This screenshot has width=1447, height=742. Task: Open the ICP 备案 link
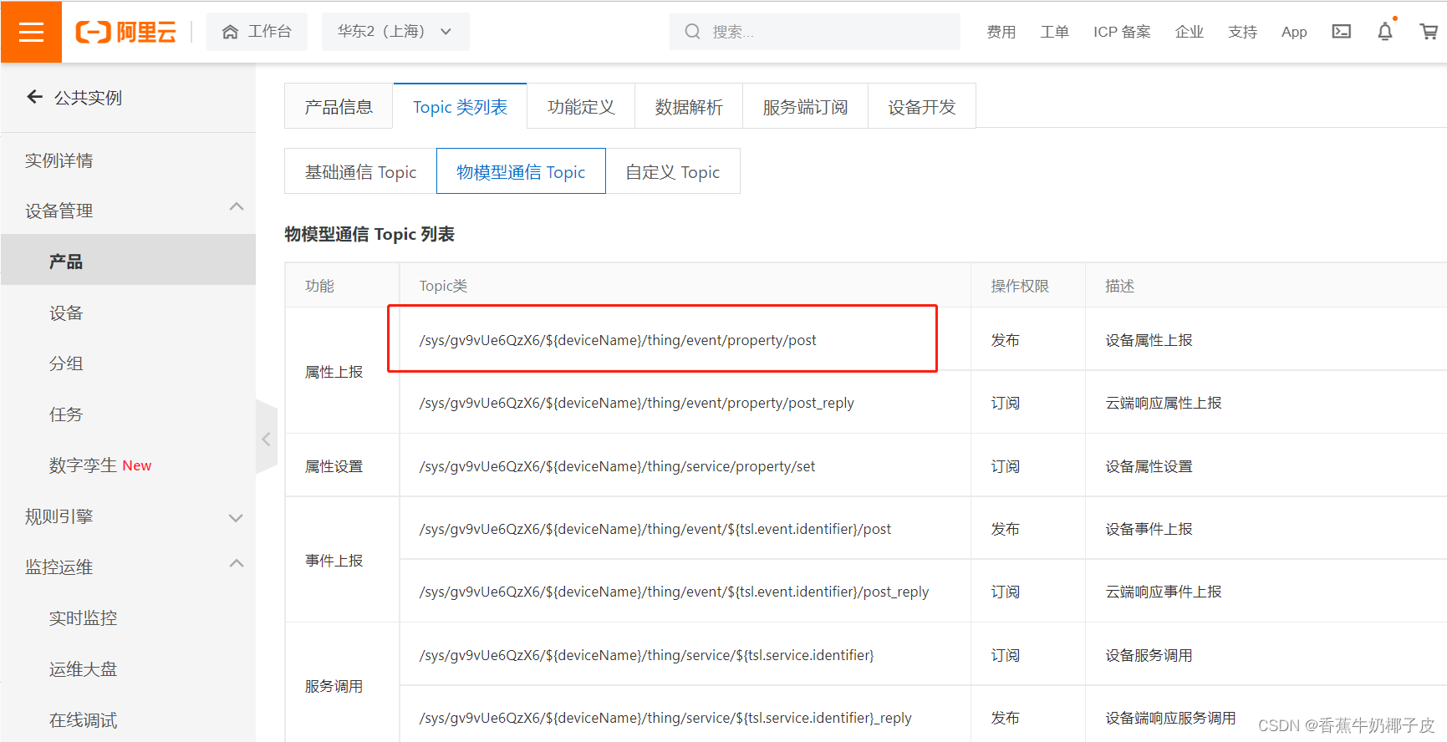[x=1122, y=32]
